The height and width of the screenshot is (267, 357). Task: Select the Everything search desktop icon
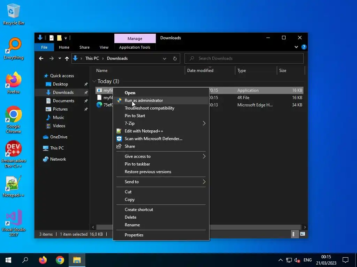point(14,49)
